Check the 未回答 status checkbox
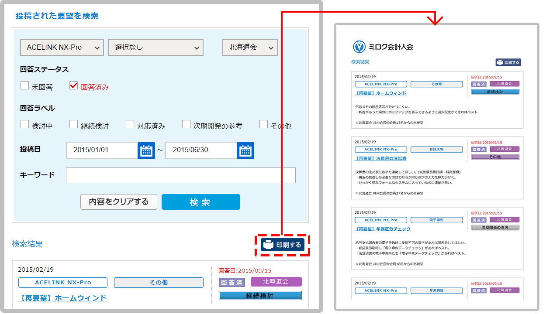546x314 pixels. pos(24,85)
